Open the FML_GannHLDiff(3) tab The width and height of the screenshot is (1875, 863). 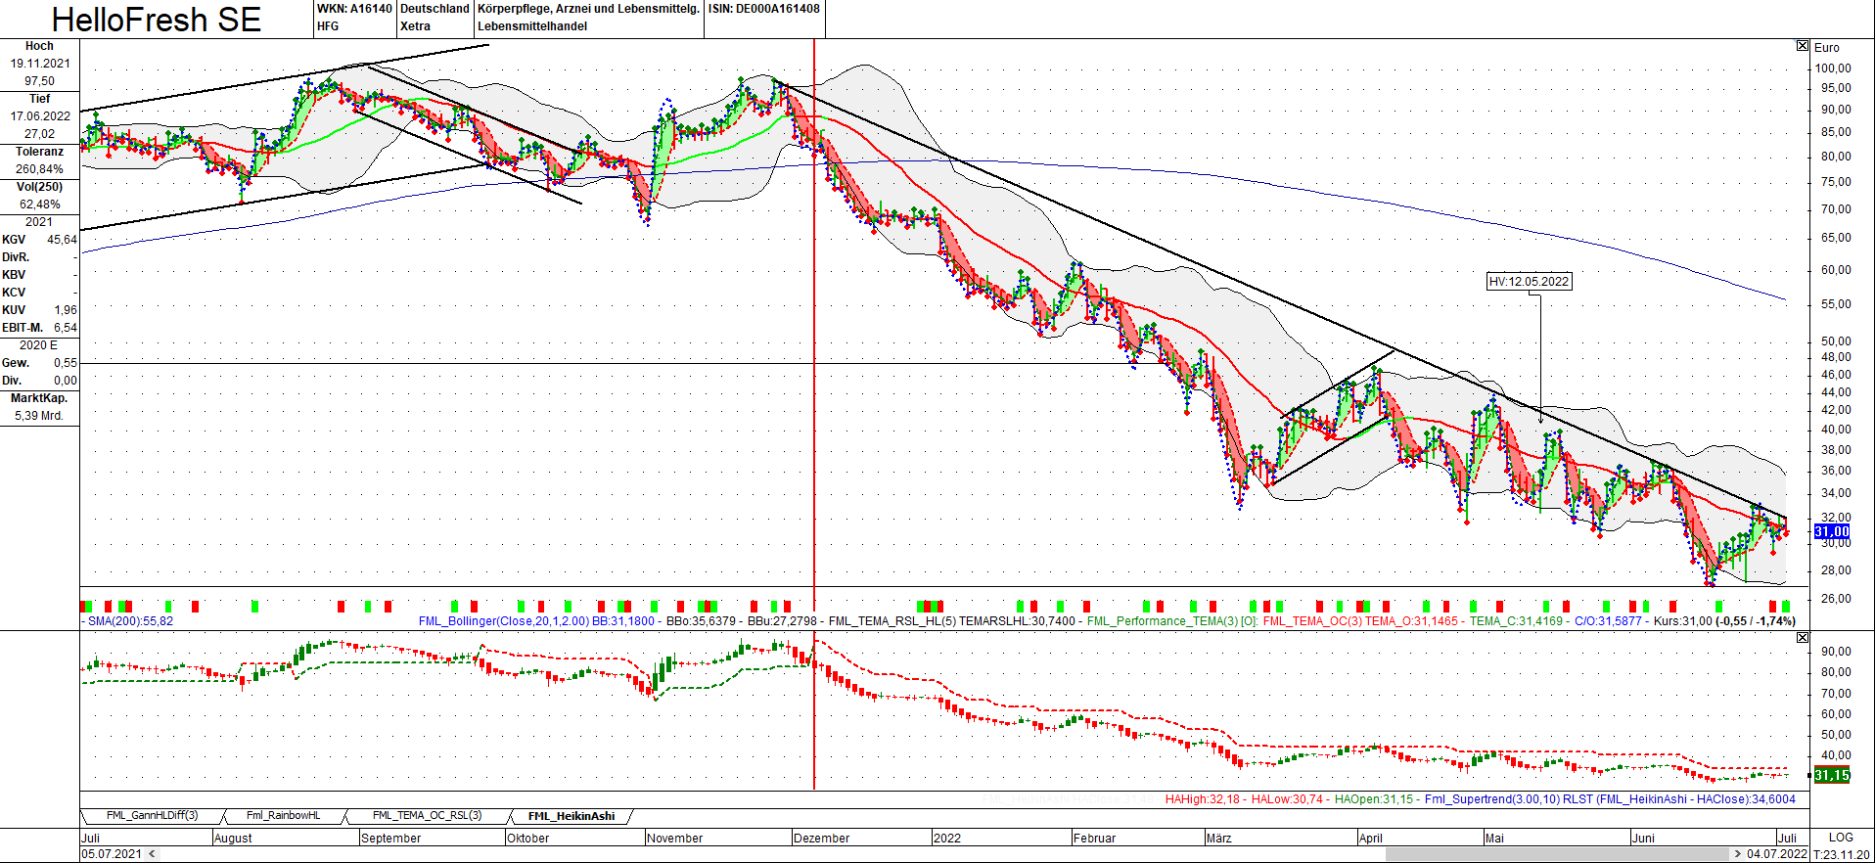tap(153, 816)
